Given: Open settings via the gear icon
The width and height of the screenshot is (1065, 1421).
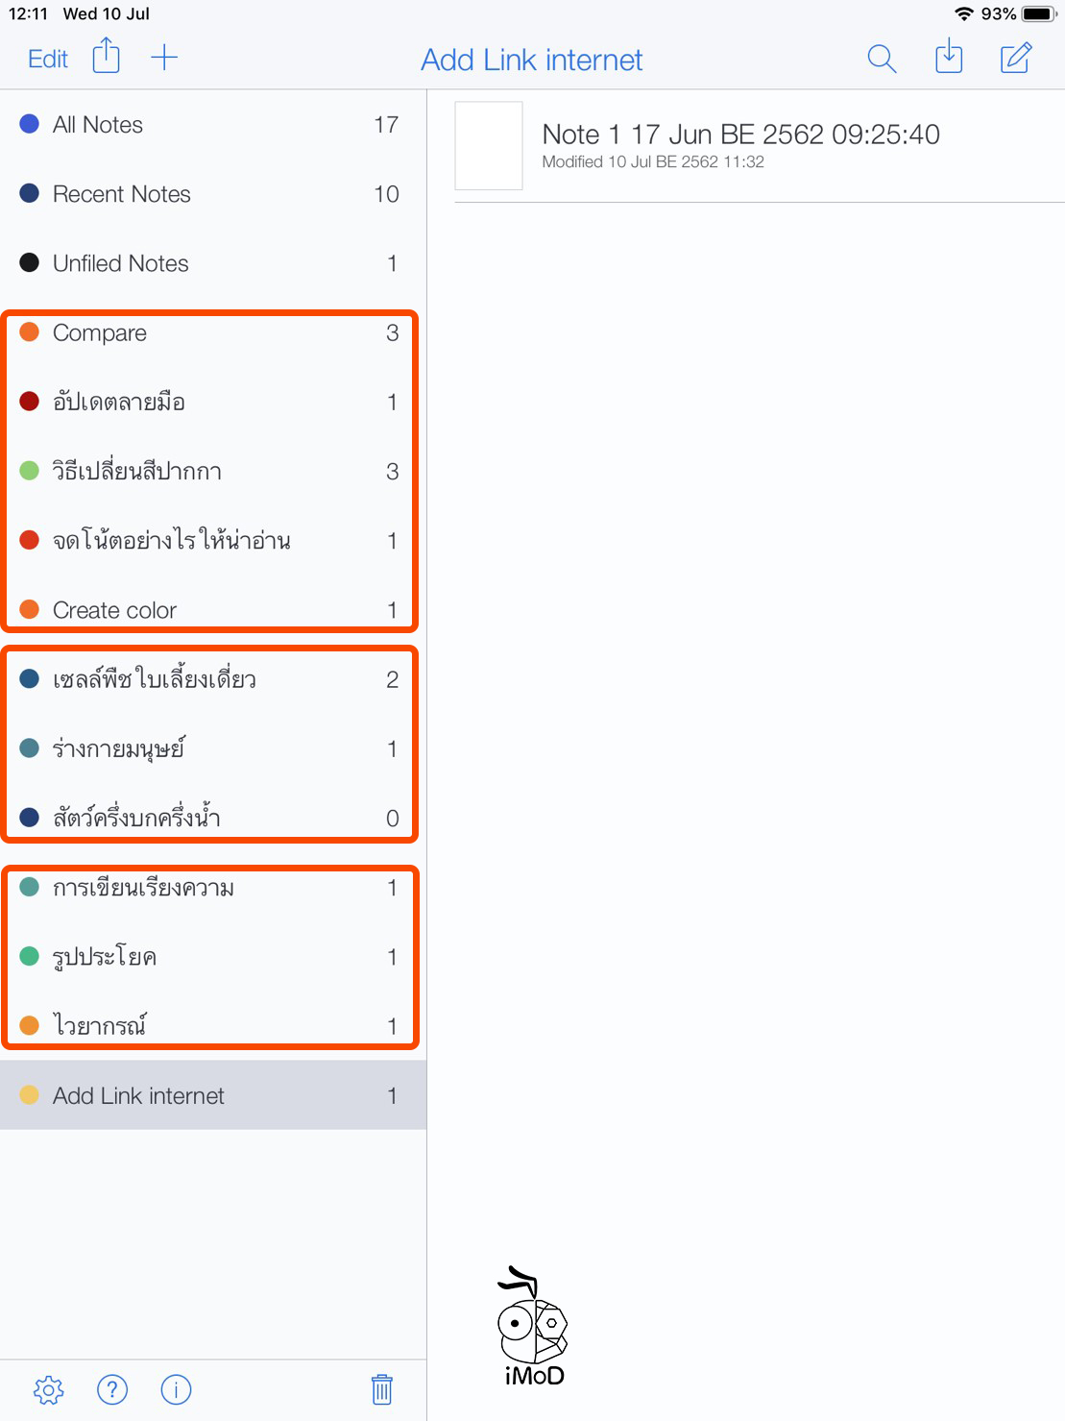Looking at the screenshot, I should tap(48, 1389).
